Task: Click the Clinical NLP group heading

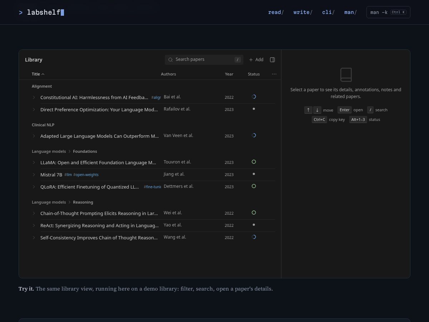Action: (43, 125)
